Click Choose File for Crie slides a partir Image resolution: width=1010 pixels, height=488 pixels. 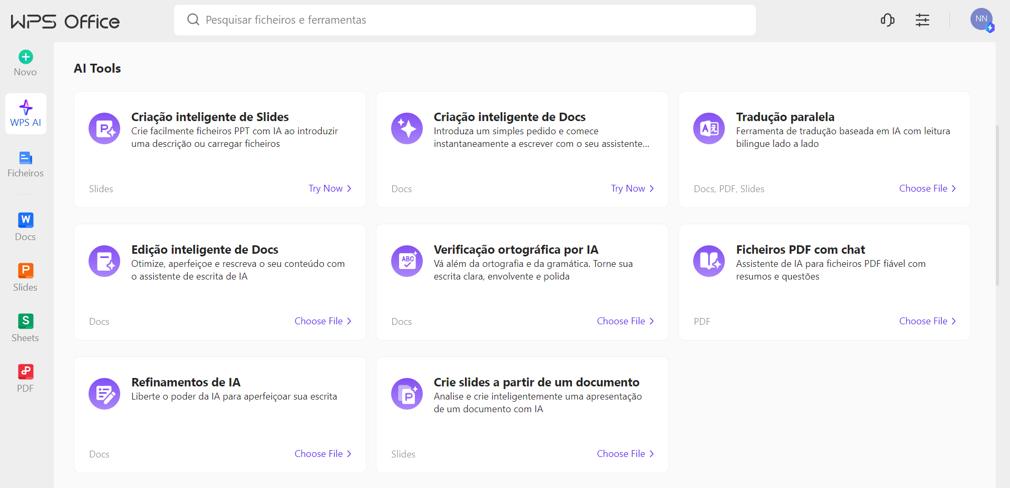click(x=626, y=454)
